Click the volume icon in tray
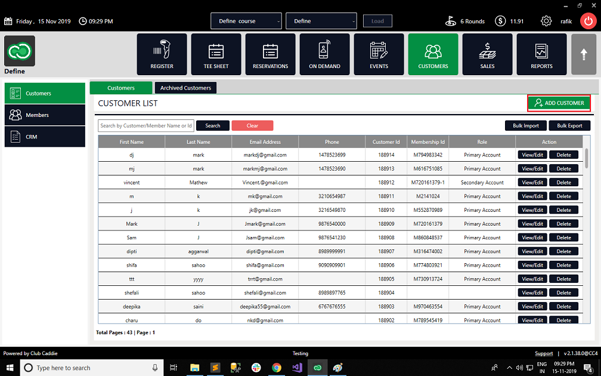This screenshot has width=601, height=376. pos(519,368)
